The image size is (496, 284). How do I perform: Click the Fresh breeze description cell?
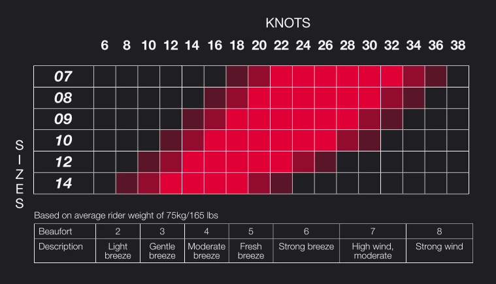[250, 251]
